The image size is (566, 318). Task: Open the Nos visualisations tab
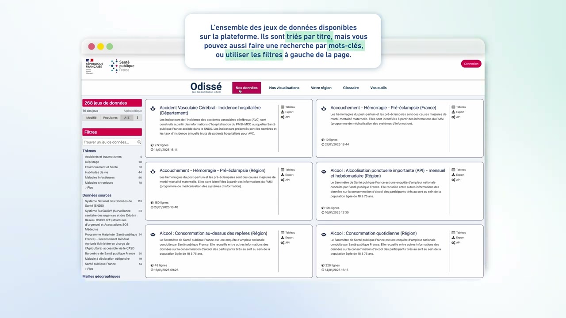[x=284, y=88]
